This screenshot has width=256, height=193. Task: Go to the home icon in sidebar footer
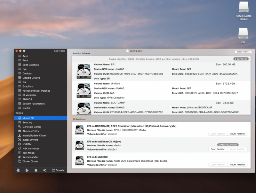[x=36, y=170]
